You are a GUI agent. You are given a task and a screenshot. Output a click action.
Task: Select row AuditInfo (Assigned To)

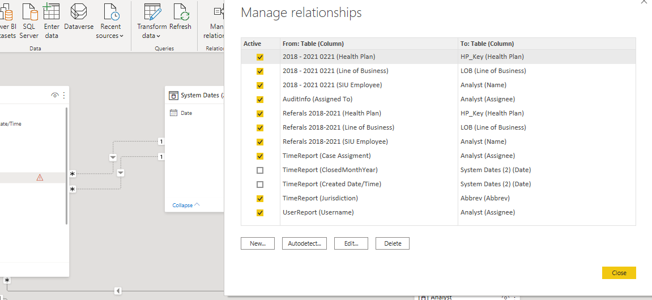click(x=438, y=99)
